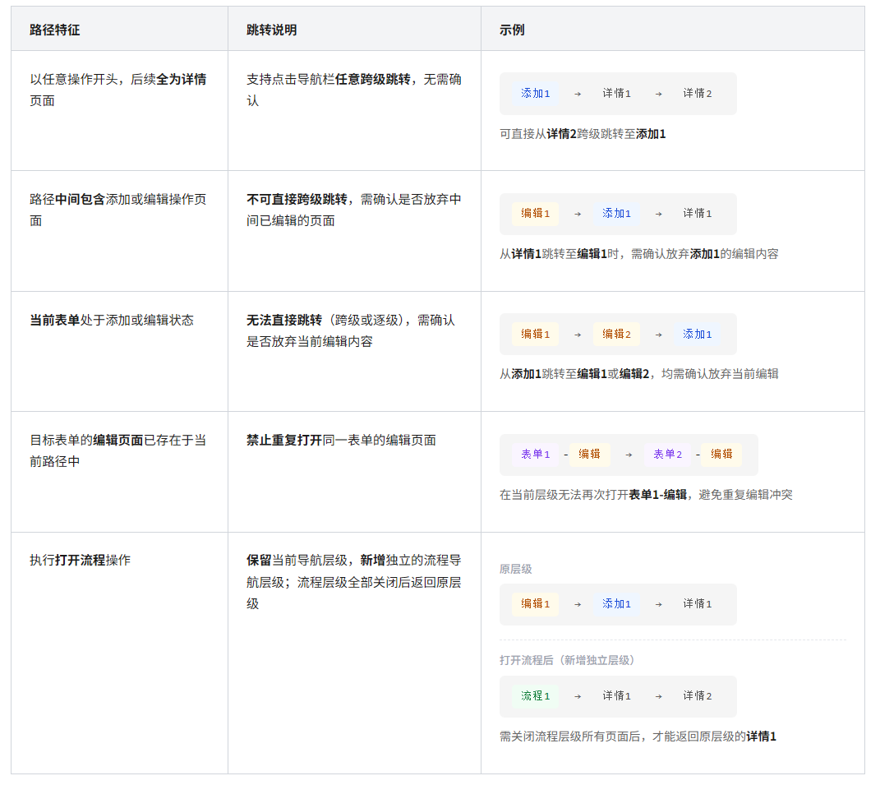Click 添加1 chip in the first example row
Viewport: 880px width, 785px height.
click(535, 94)
